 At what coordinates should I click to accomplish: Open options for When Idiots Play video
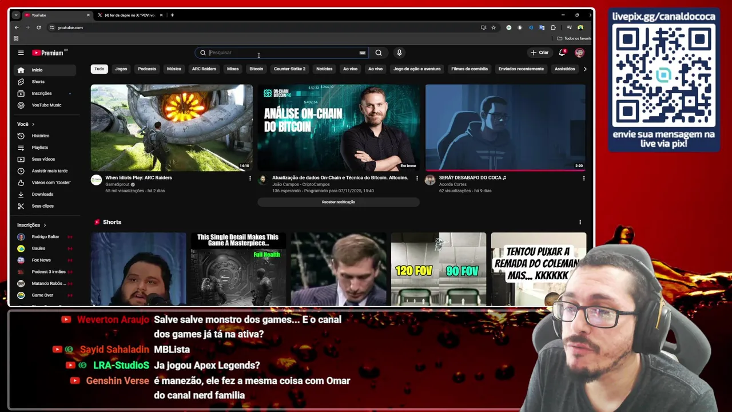click(x=249, y=179)
